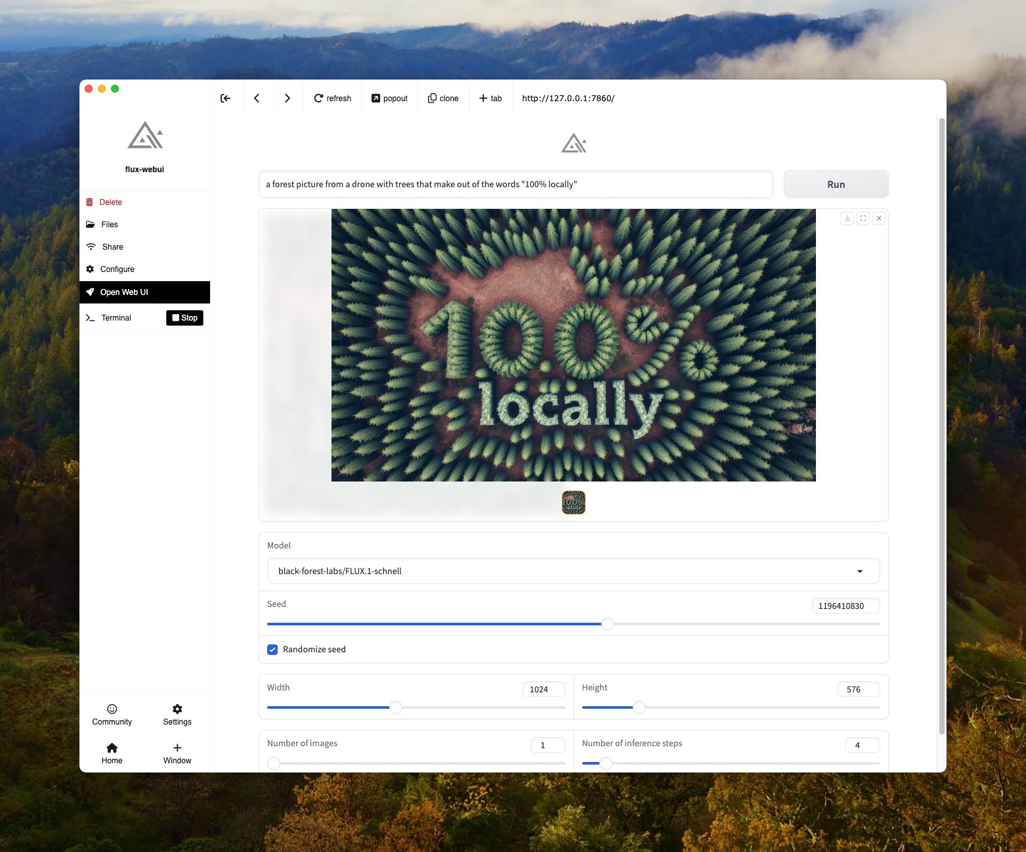Screen dimensions: 1026x852
Task: Stop the running flux-webui process
Action: pyautogui.click(x=184, y=318)
